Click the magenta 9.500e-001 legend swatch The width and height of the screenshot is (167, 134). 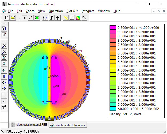113,27
